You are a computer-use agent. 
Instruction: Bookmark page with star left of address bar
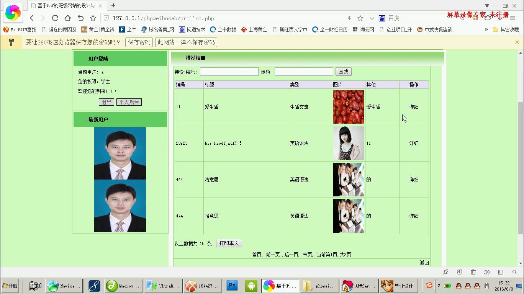93,18
